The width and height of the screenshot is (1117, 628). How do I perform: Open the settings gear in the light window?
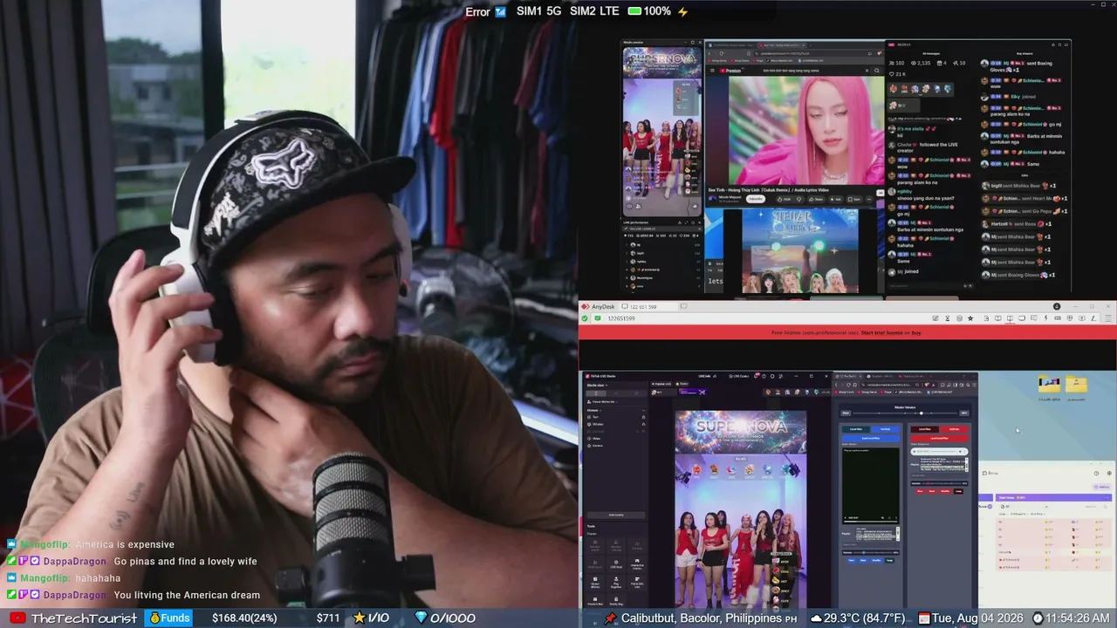point(1109,474)
